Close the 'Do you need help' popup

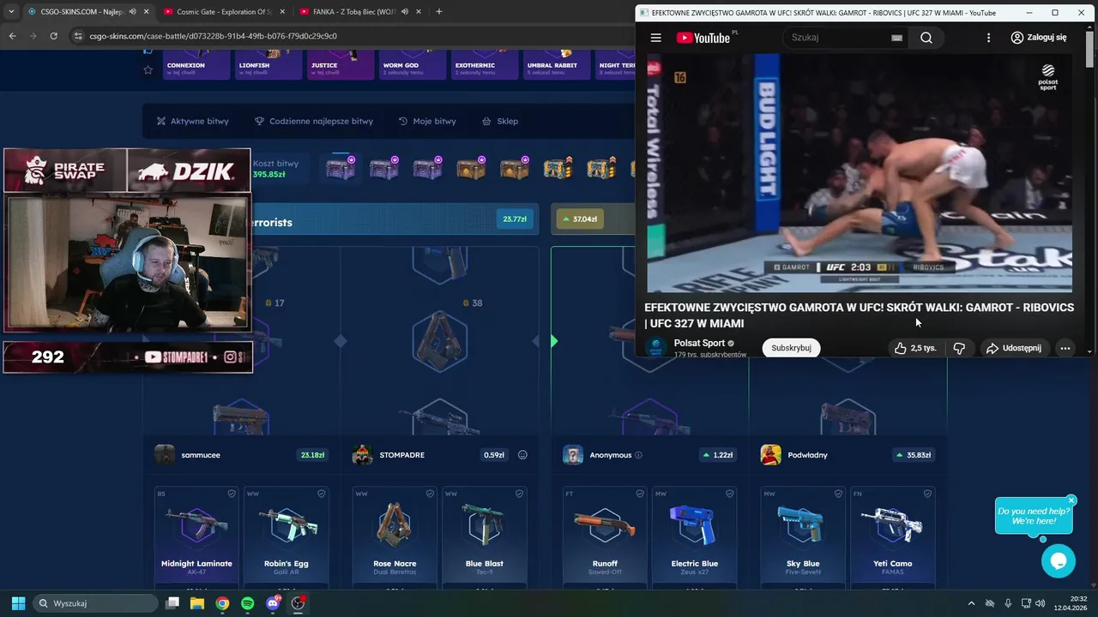1071,500
